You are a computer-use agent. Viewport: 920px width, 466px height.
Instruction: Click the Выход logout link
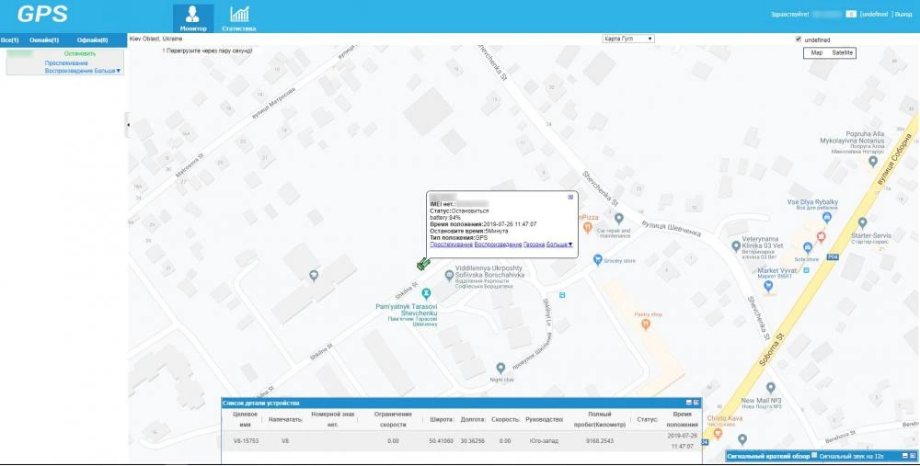pos(903,15)
